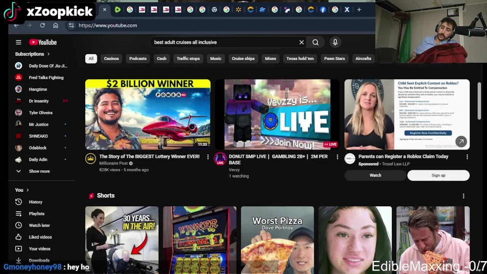Screen dimensions: 487x274
Task: Open 30 YEARS IN THE AIR short
Action: click(122, 240)
